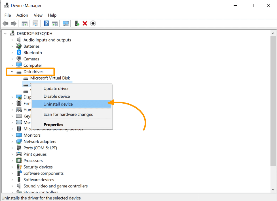Click the Properties toolbar icon
The image size is (277, 201).
[x=35, y=23]
